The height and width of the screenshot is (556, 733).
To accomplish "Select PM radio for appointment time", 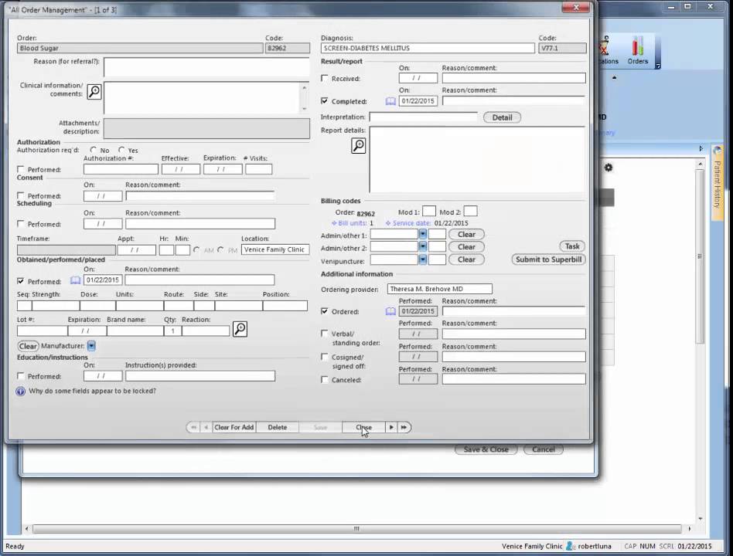I will [220, 249].
